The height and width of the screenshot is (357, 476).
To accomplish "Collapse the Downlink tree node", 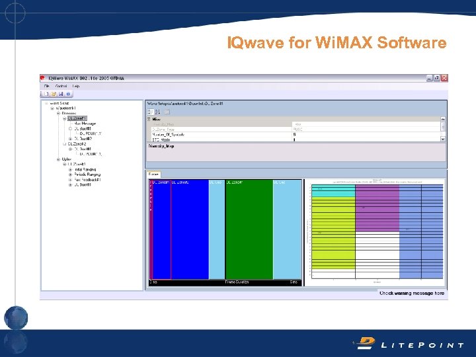I will tap(58, 113).
